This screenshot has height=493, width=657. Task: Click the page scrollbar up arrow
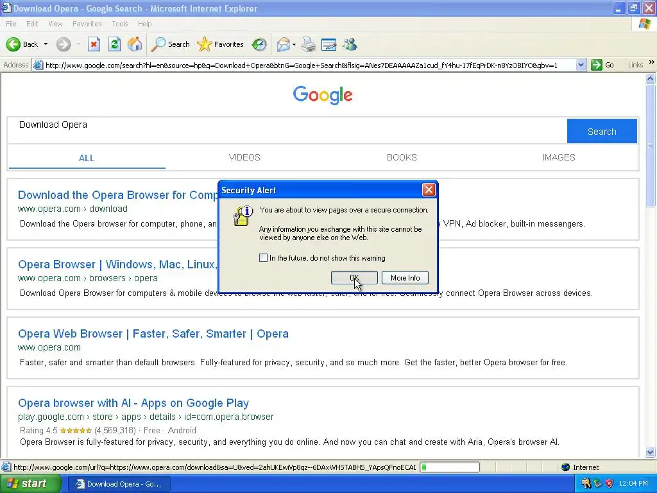pos(651,78)
